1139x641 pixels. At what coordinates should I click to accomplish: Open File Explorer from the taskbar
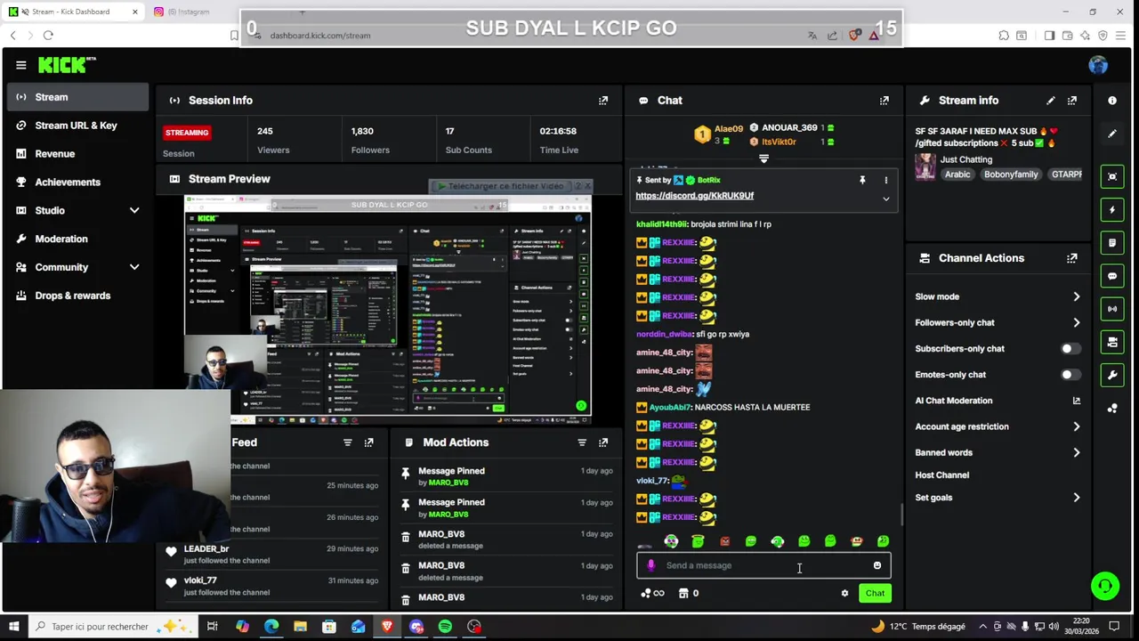click(x=300, y=627)
